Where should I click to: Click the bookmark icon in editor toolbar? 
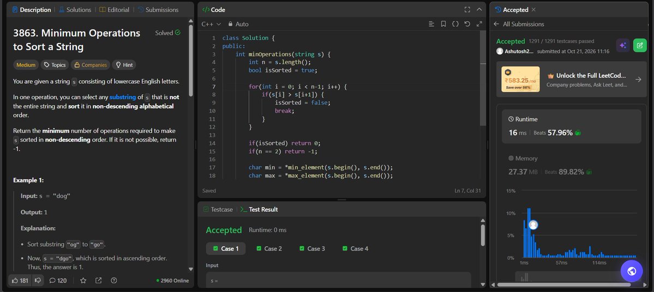443,24
